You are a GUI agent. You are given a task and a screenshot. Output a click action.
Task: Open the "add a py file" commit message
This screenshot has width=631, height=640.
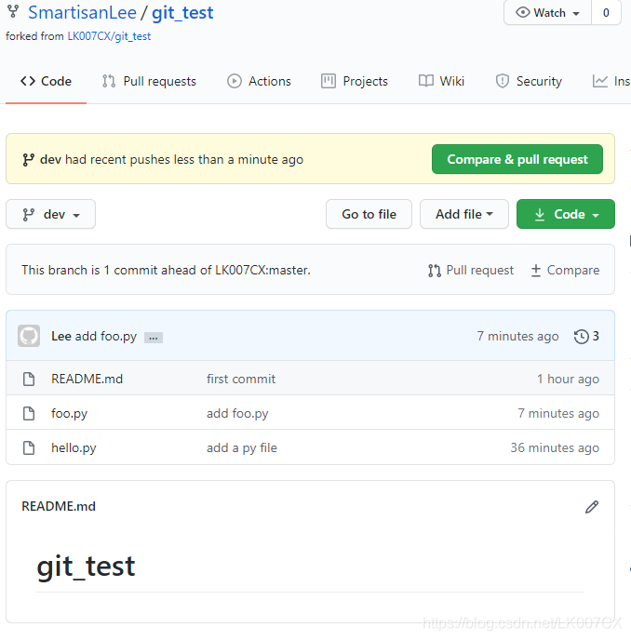[x=242, y=447]
